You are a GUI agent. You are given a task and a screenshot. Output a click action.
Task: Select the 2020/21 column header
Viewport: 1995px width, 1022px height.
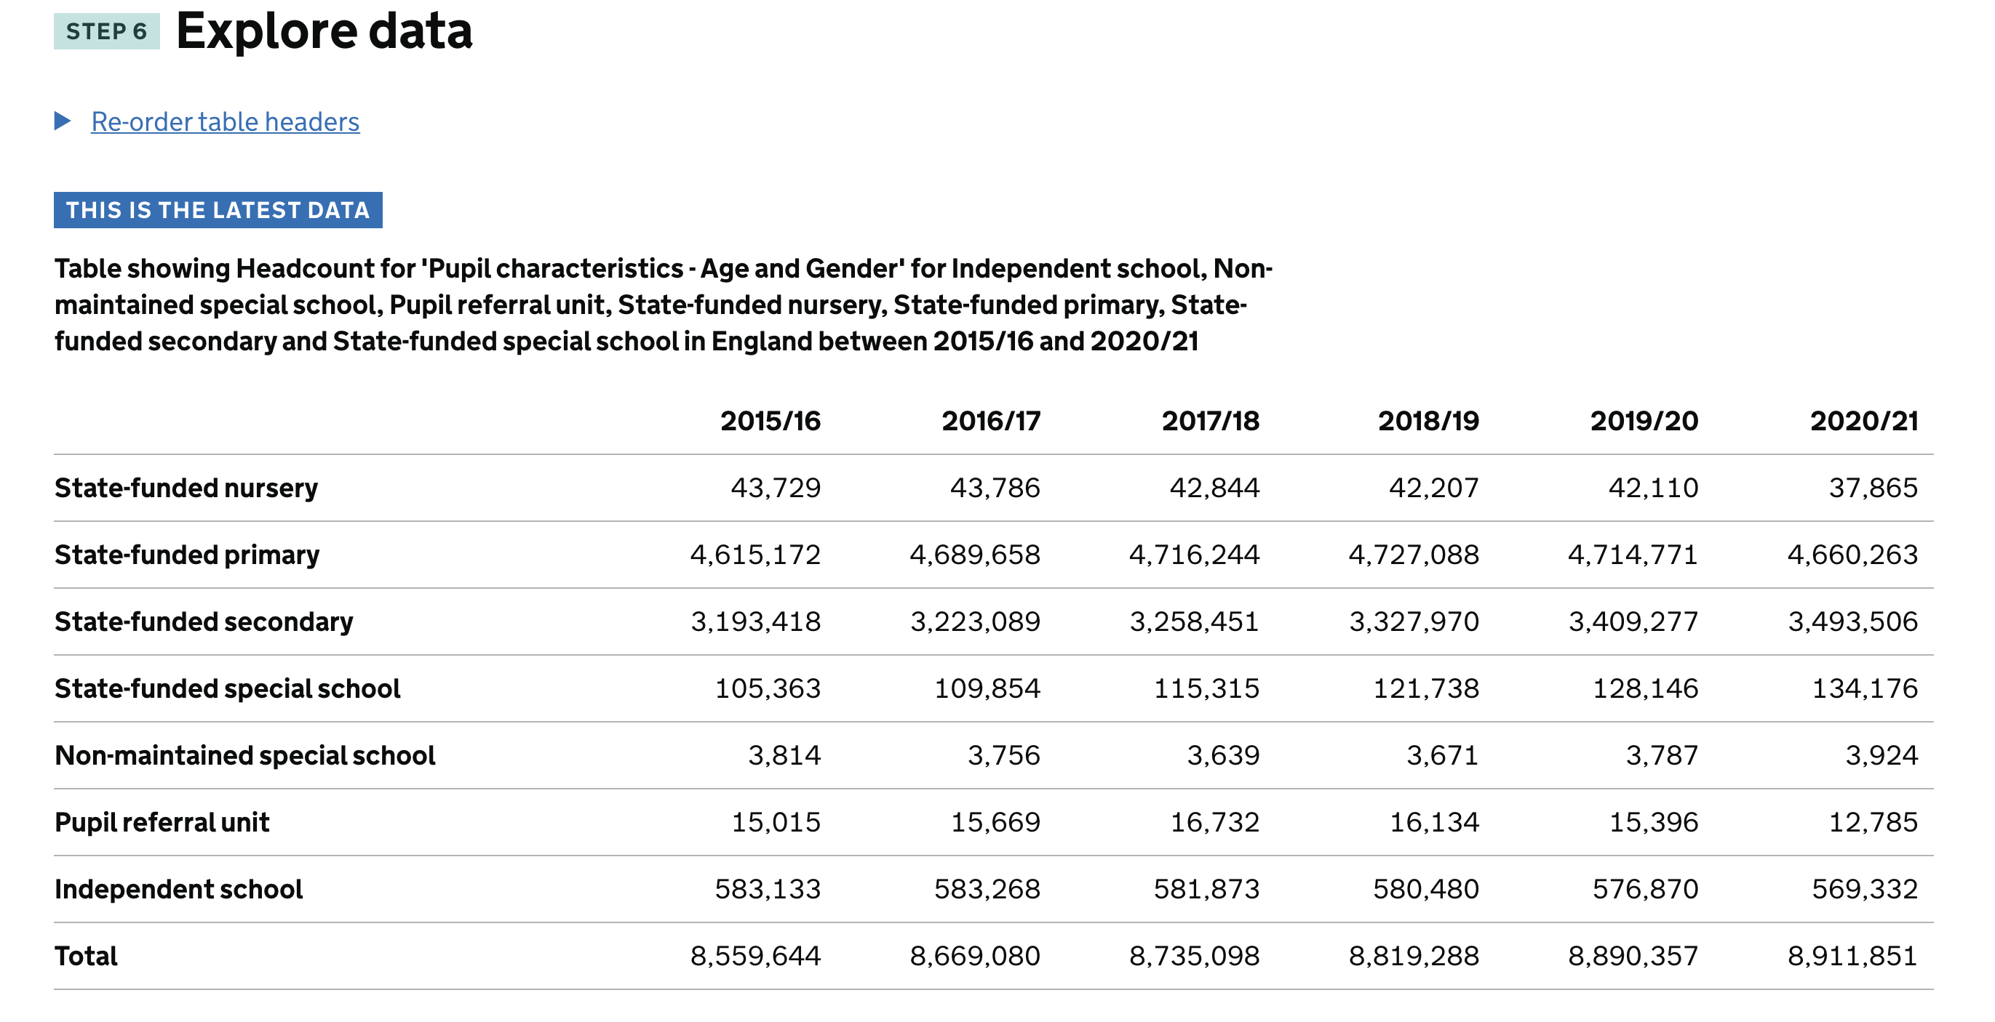1863,421
